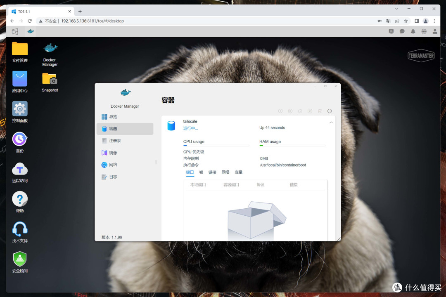Click the TOS desktop overview icon in taskbar

click(x=15, y=31)
